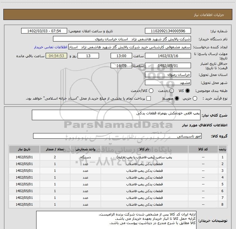Click the نام کالا column header

(144, 149)
